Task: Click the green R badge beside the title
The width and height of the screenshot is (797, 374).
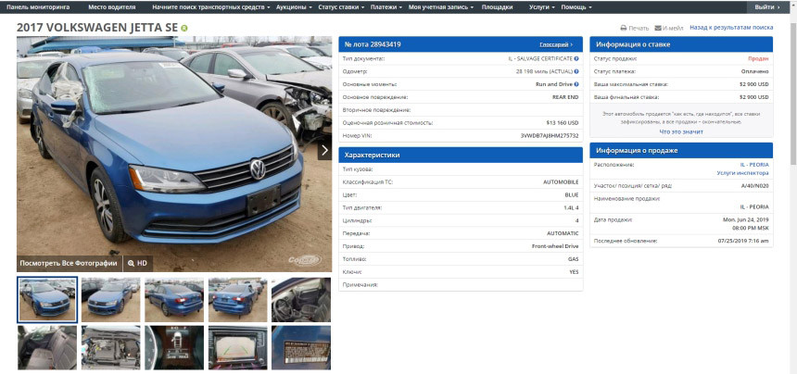Action: tap(184, 29)
